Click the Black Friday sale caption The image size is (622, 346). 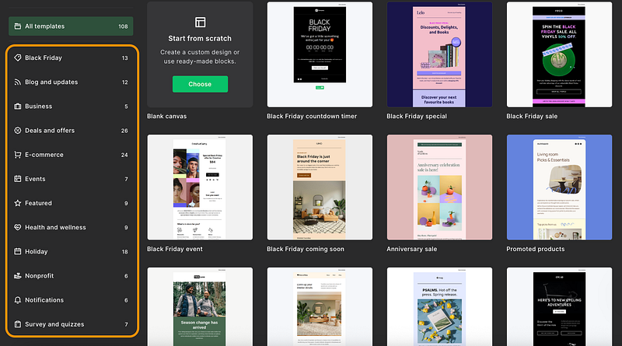(532, 117)
